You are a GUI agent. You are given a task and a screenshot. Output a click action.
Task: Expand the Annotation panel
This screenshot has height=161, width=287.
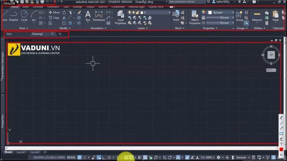98,28
